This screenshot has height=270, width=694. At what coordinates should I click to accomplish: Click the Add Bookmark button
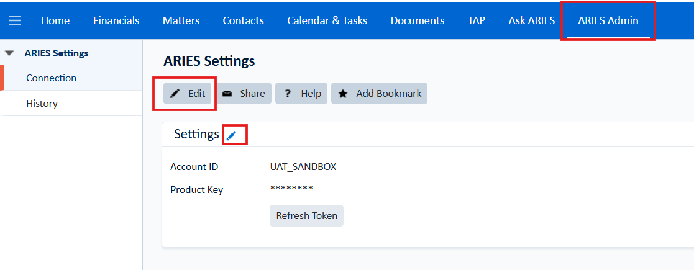[380, 94]
